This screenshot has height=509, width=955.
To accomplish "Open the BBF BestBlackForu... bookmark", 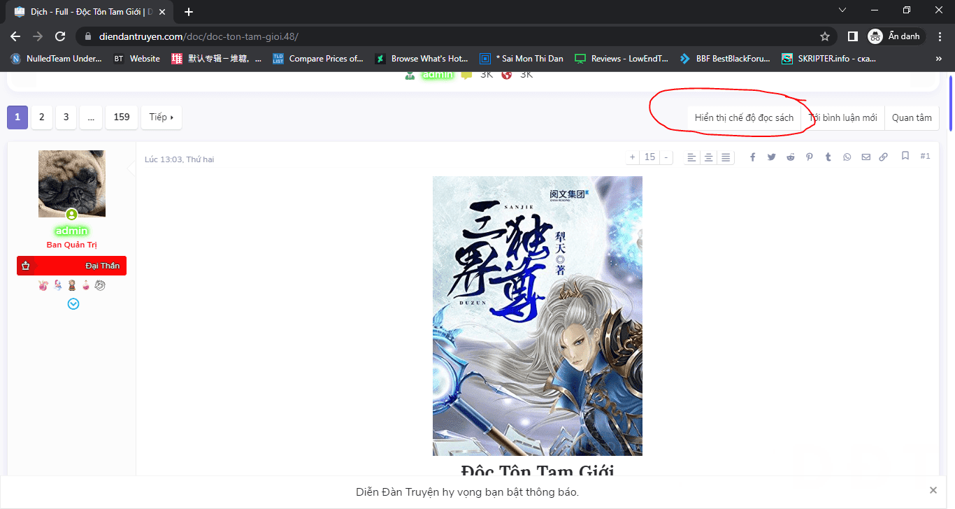I will coord(725,59).
